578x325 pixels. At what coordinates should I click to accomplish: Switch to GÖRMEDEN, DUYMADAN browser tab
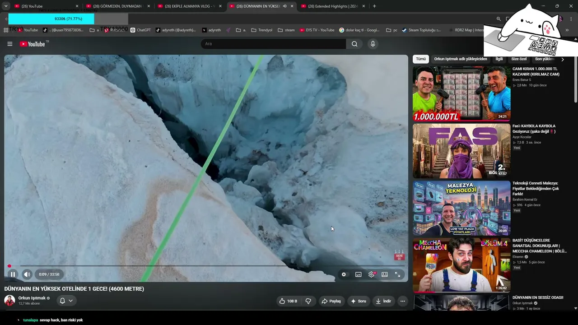[x=118, y=6]
